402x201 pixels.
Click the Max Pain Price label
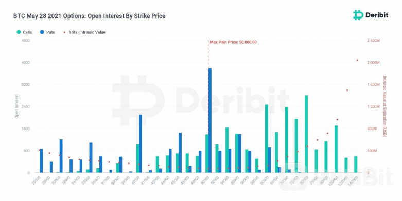[x=233, y=42]
